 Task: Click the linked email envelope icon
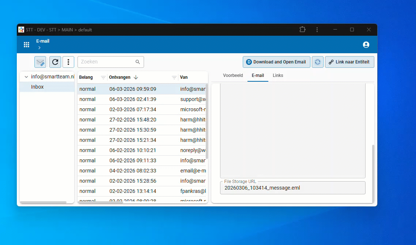tap(40, 62)
